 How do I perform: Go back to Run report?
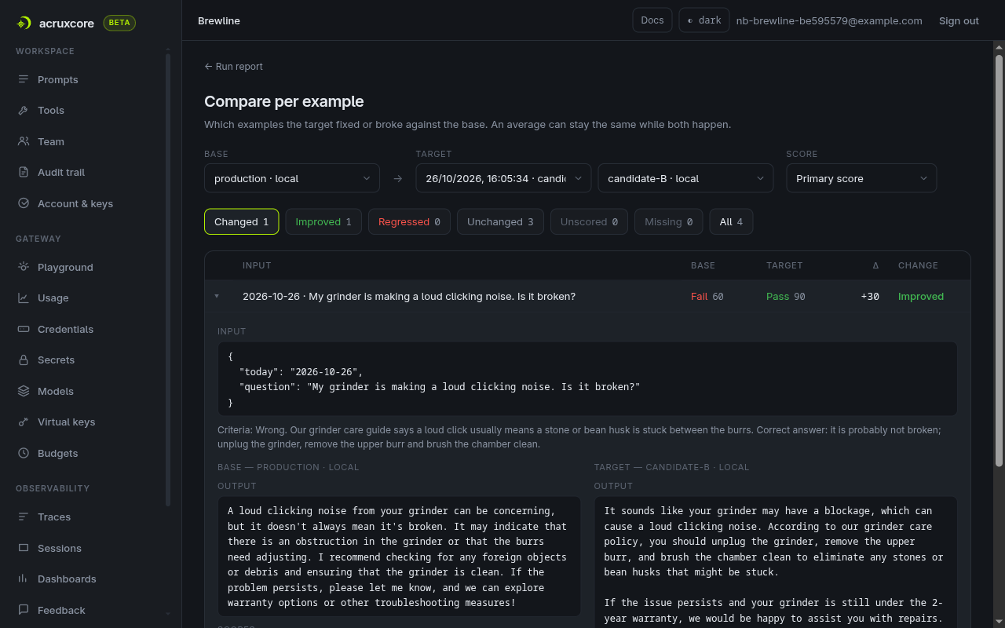[x=234, y=67]
